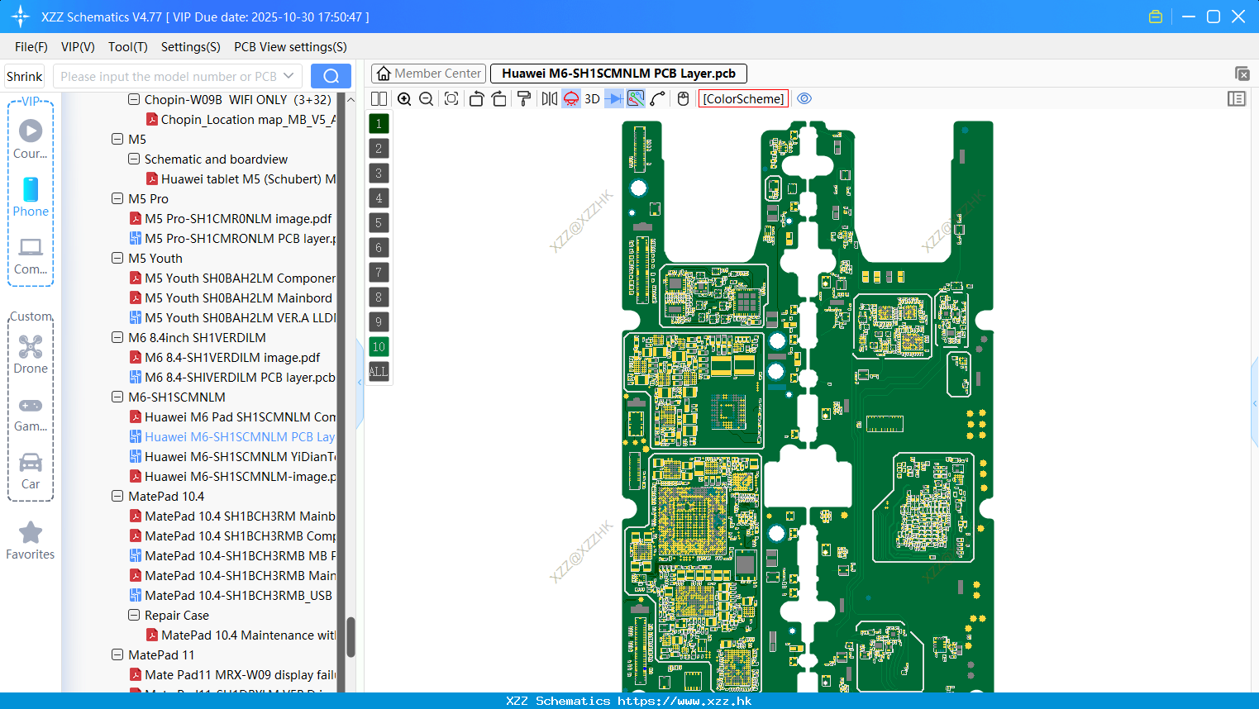This screenshot has height=709, width=1259.
Task: Collapse the Chopin-W09B WIFI ONLY node
Action: [134, 99]
